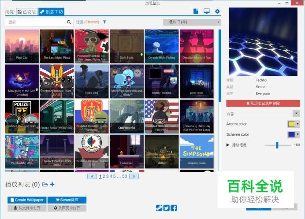Click the Create Wallpaper button
Image resolution: width=305 pixels, height=219 pixels.
tap(27, 200)
